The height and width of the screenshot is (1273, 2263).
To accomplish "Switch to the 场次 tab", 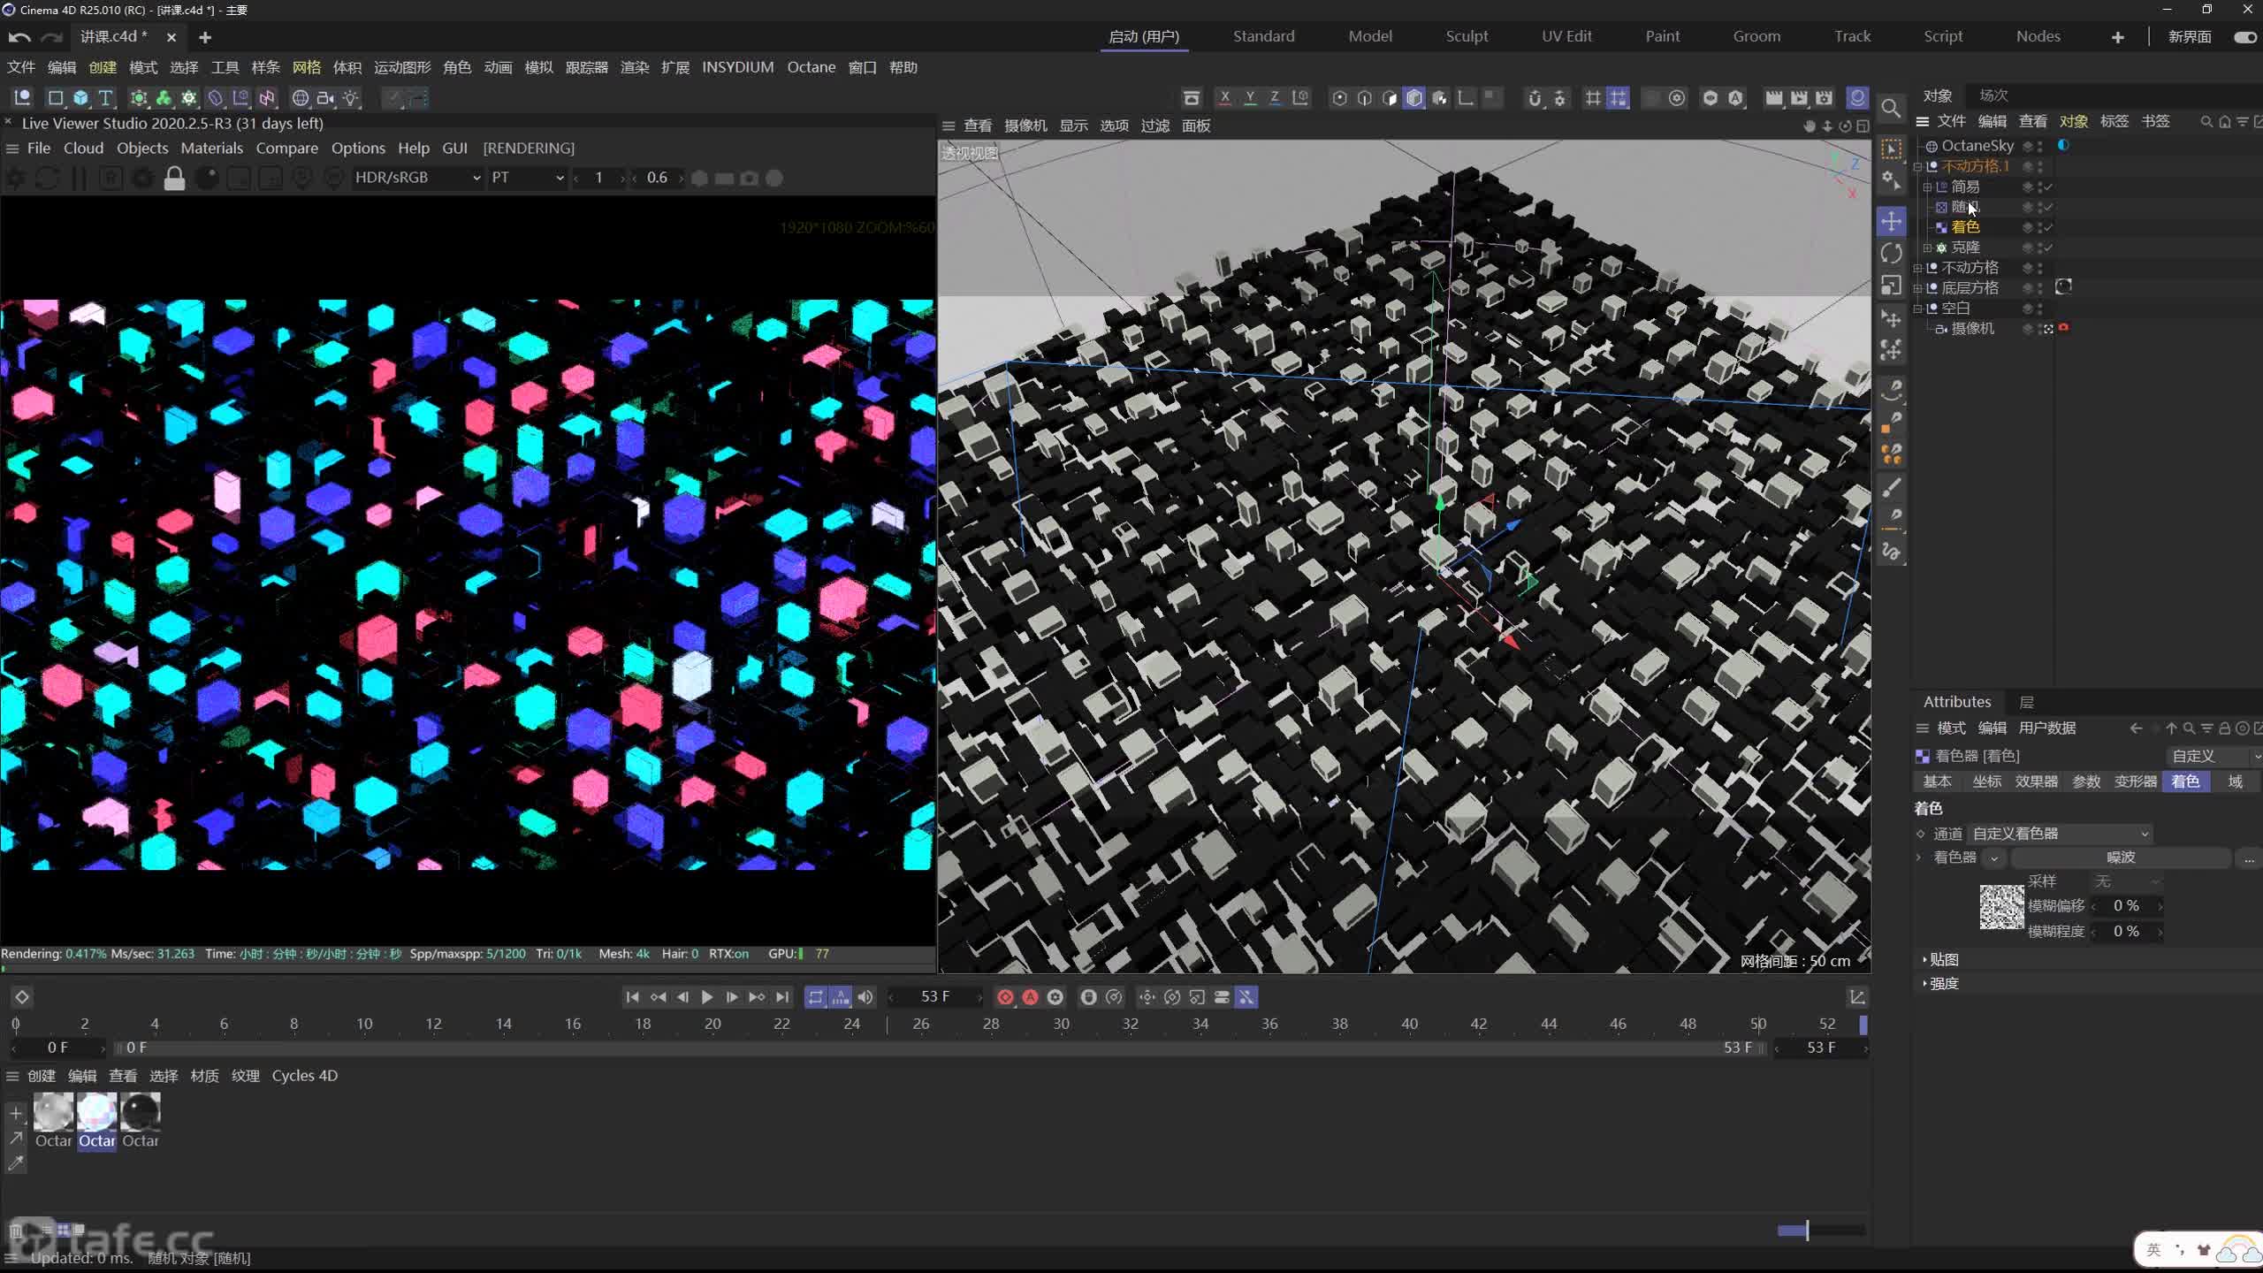I will [1993, 95].
